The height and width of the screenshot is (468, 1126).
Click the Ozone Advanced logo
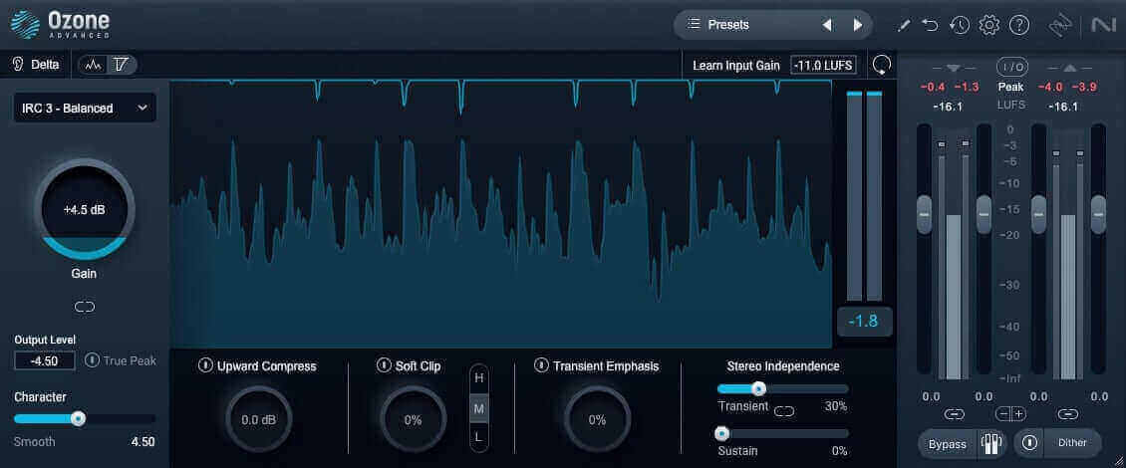coord(60,24)
